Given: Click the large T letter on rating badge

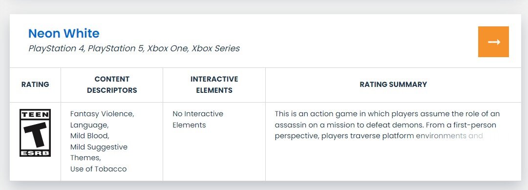Looking at the screenshot, I should 35,134.
